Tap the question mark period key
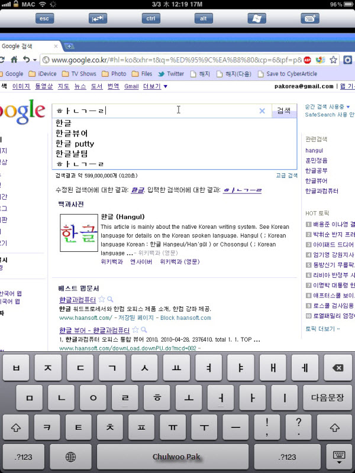This screenshot has width=355, height=473. coord(298,427)
